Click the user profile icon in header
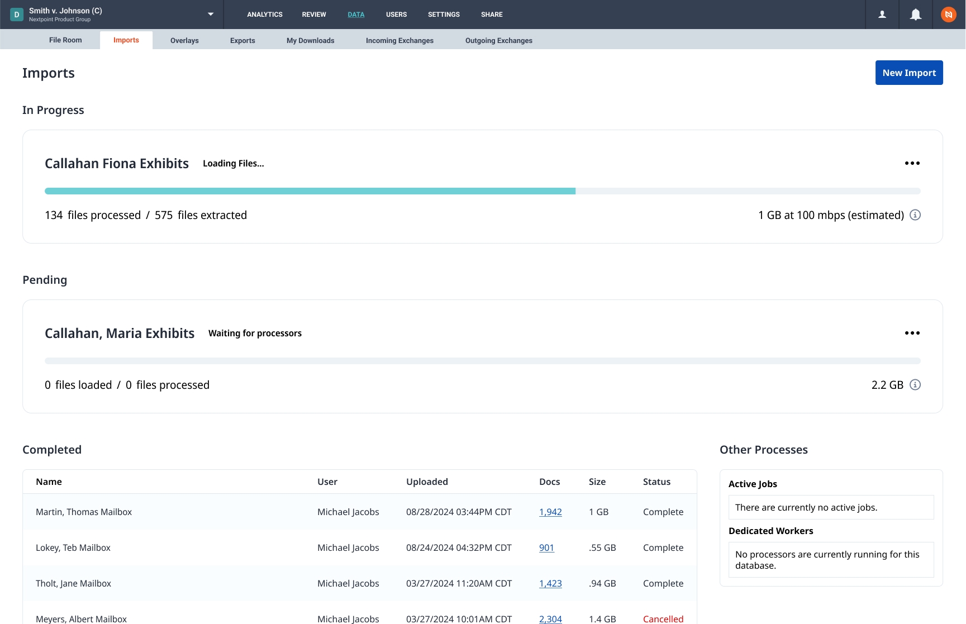This screenshot has width=966, height=624. click(x=882, y=15)
